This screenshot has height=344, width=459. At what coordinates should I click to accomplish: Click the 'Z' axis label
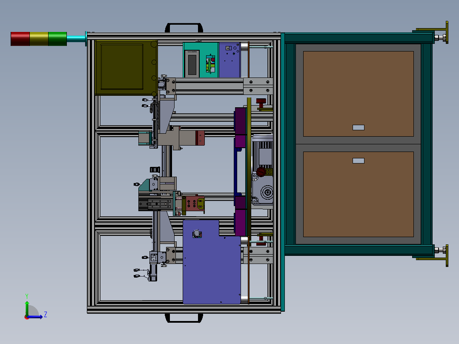click(x=46, y=315)
